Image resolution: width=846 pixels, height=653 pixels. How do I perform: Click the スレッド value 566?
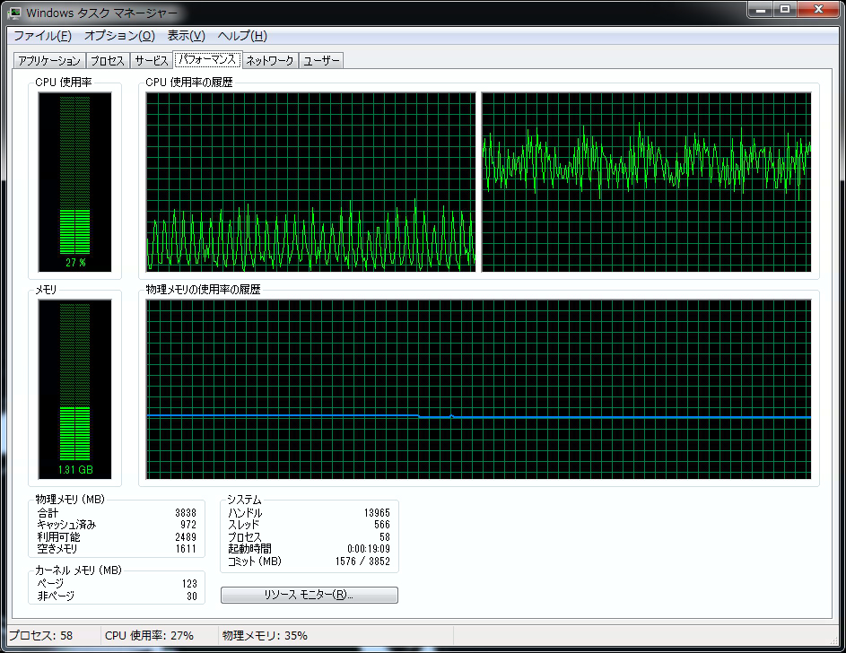(382, 525)
